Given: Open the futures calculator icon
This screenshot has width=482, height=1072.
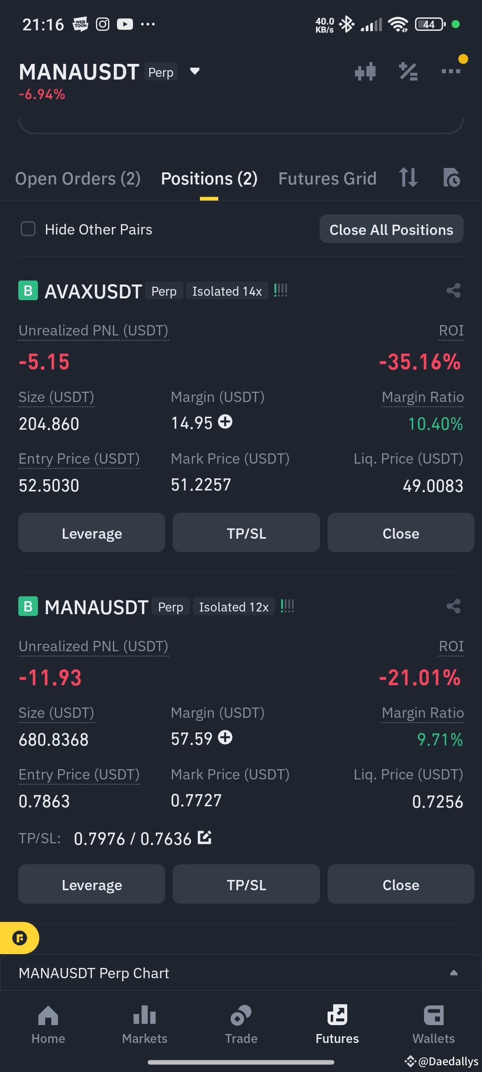Looking at the screenshot, I should pos(407,71).
